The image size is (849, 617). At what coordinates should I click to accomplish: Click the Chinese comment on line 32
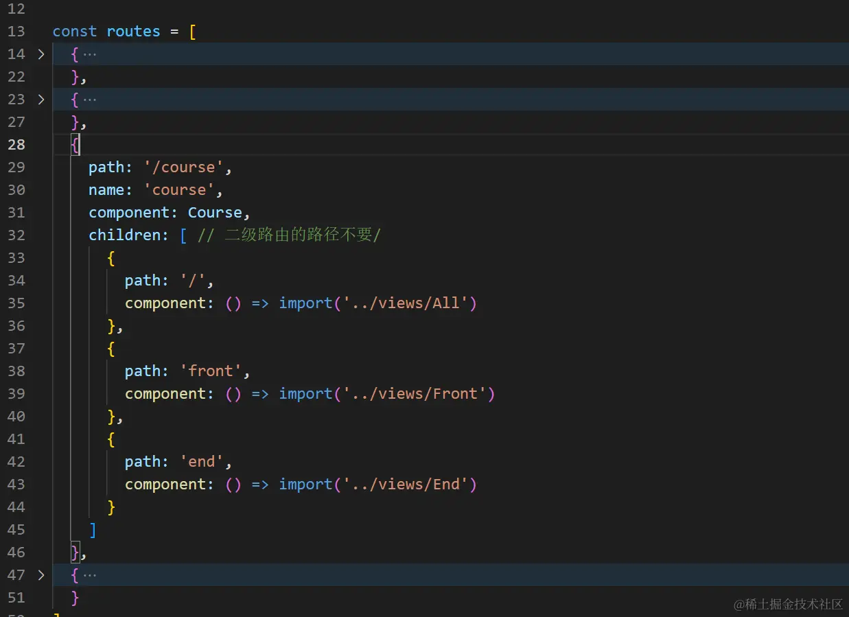point(289,235)
